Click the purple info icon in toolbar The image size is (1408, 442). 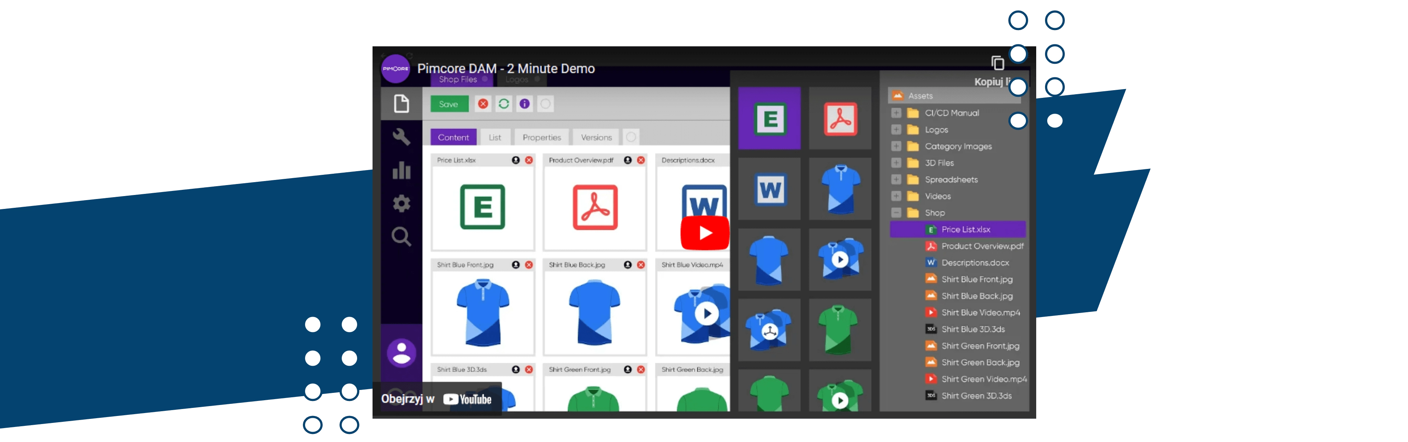tap(525, 104)
